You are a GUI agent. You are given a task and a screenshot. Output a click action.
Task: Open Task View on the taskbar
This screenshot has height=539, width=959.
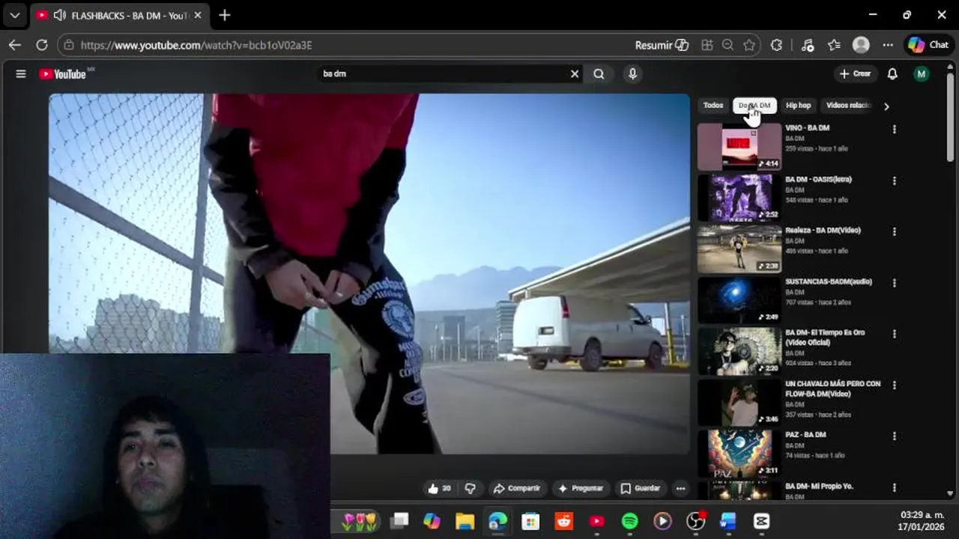pyautogui.click(x=399, y=521)
